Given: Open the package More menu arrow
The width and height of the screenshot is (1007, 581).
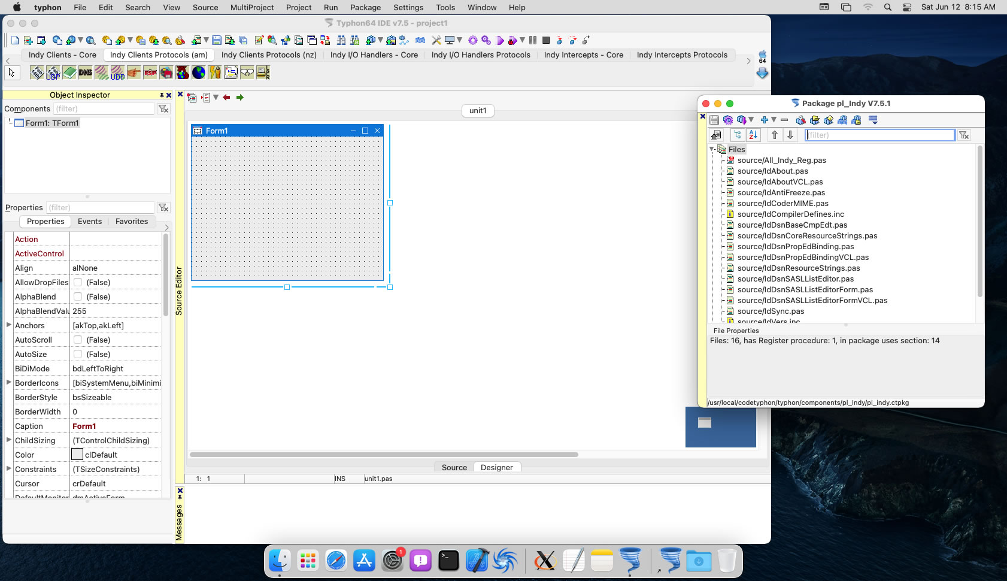Looking at the screenshot, I should point(873,120).
